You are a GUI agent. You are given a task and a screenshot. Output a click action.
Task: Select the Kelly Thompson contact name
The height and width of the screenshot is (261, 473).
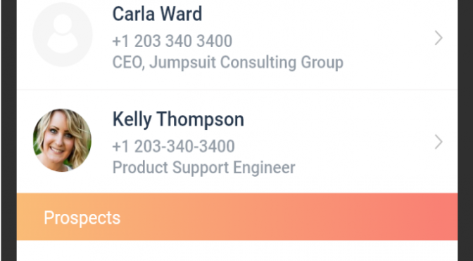(x=178, y=119)
